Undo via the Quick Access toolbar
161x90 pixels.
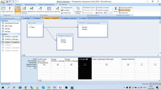(10, 1)
